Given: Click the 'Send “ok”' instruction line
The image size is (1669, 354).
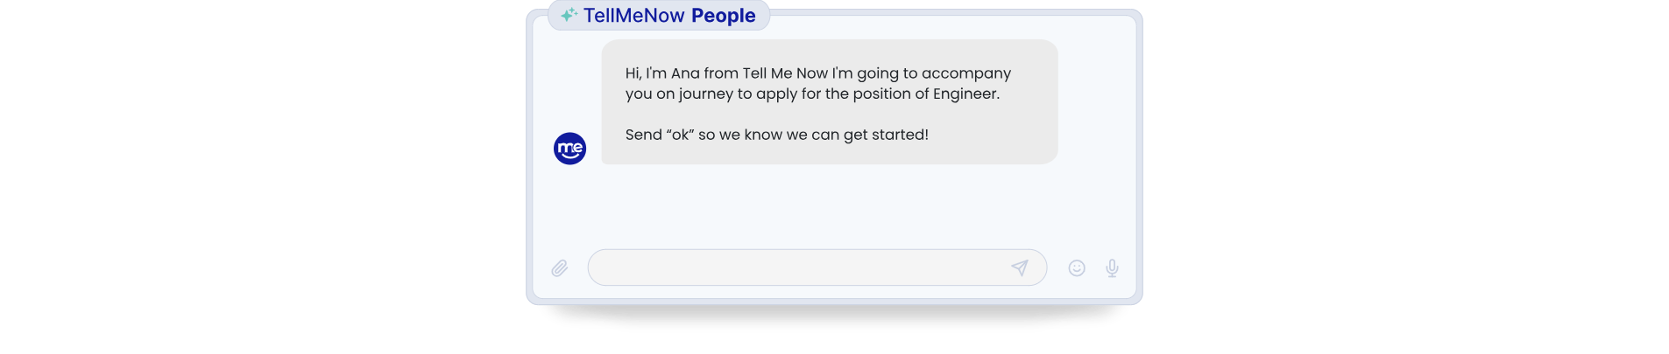Looking at the screenshot, I should pos(776,135).
